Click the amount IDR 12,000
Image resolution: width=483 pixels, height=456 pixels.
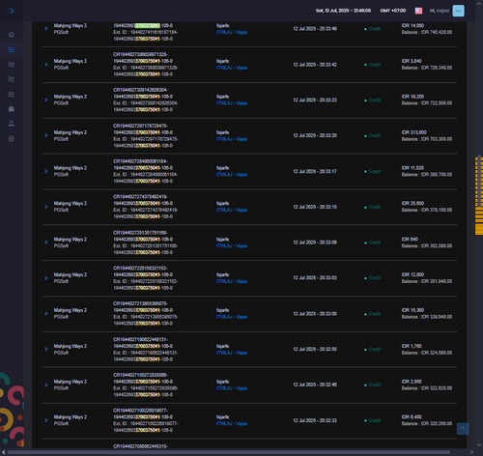pos(412,274)
